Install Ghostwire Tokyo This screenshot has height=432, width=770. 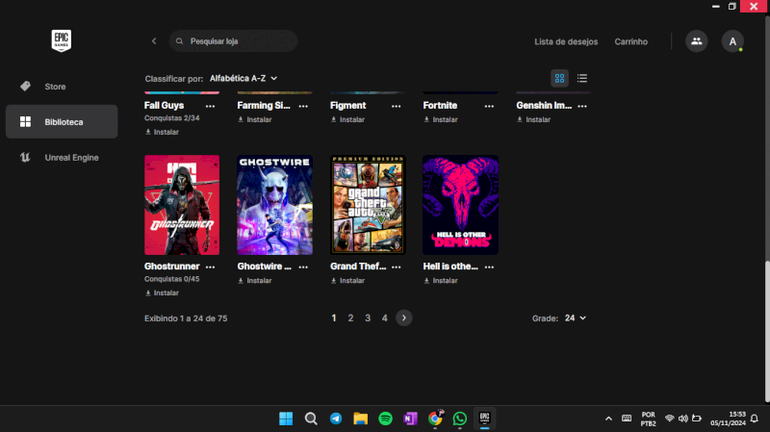(255, 281)
